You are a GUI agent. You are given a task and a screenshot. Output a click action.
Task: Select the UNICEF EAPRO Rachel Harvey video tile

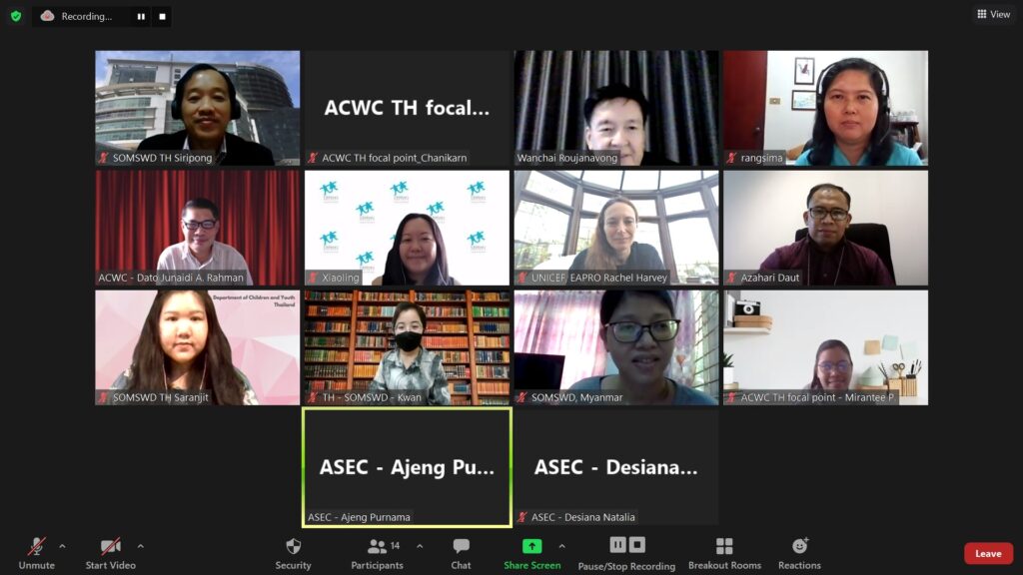(x=615, y=228)
